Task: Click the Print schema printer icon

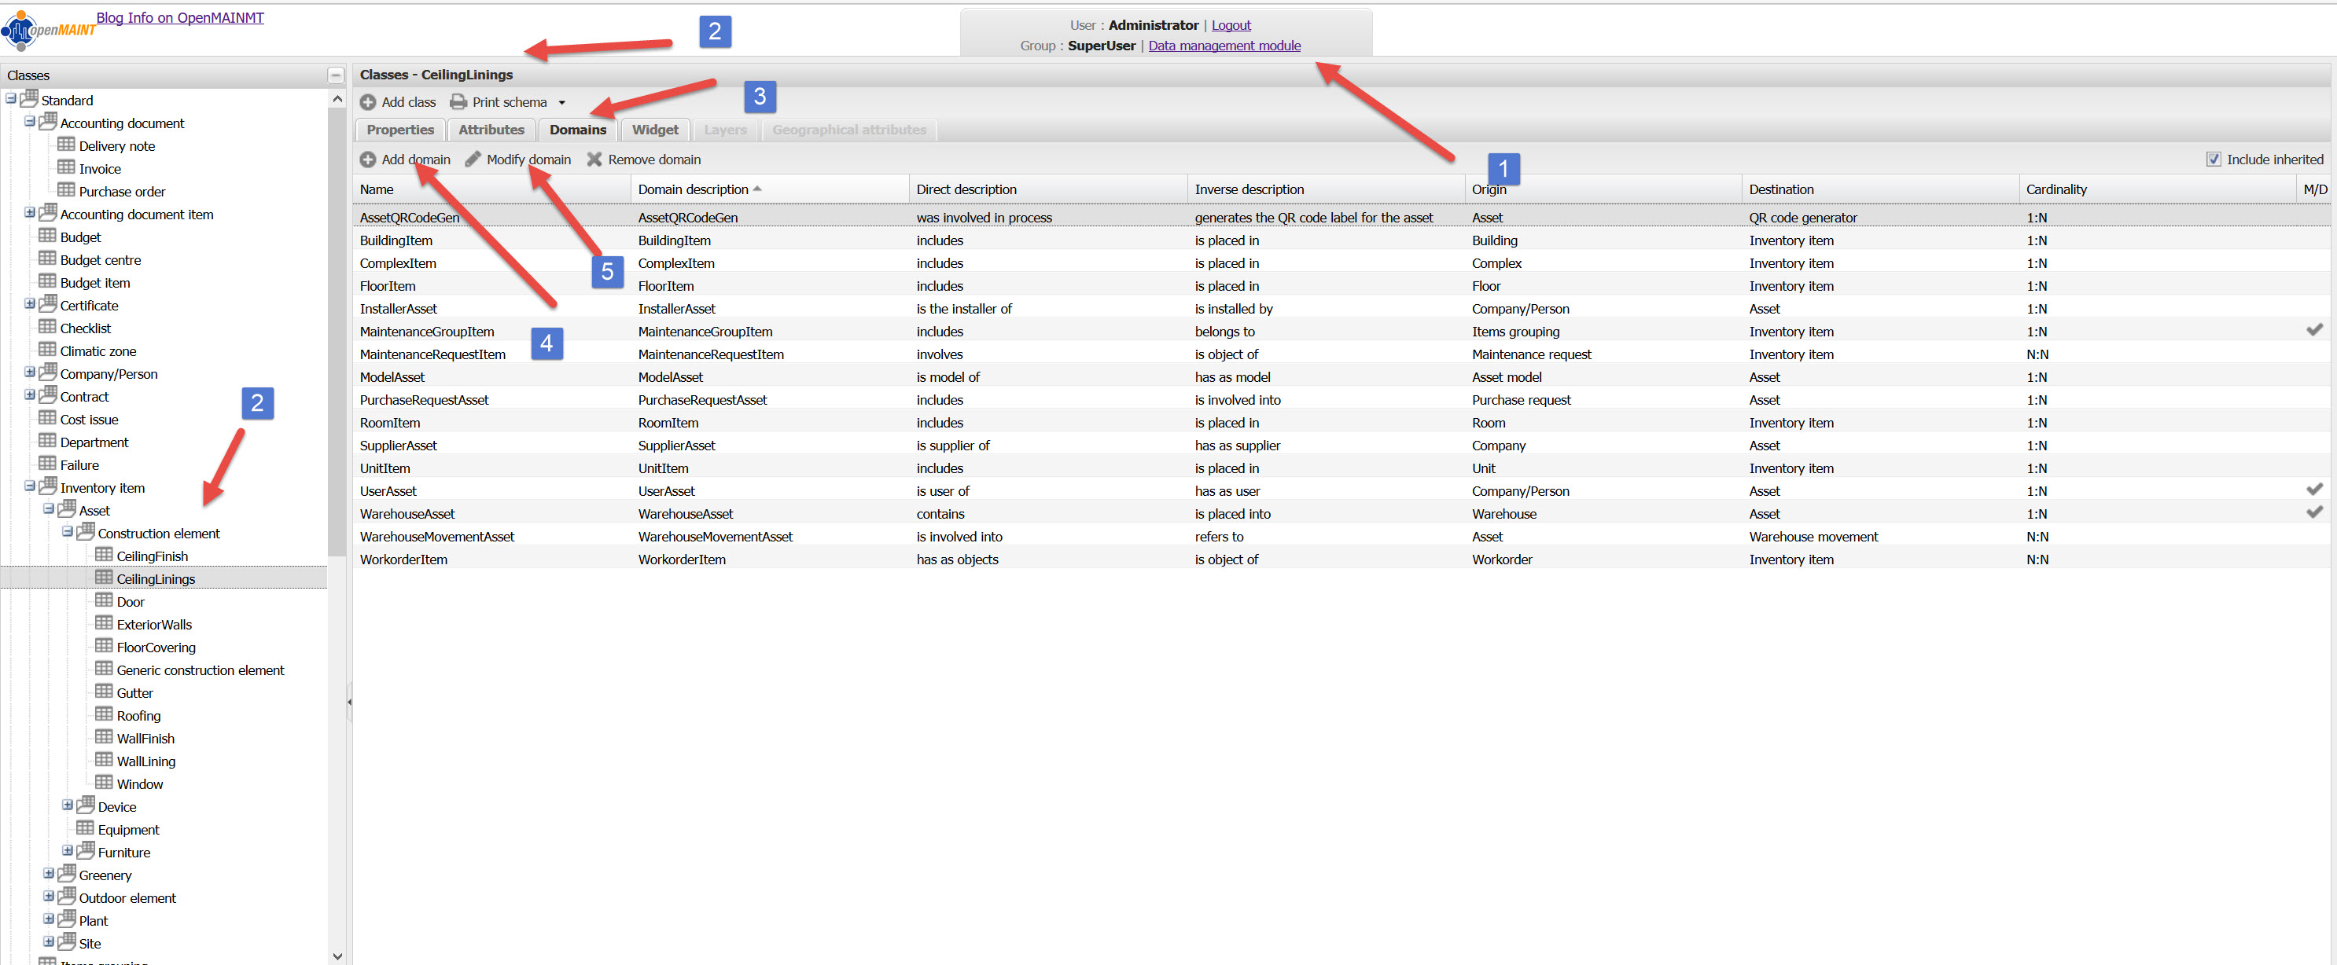Action: [459, 102]
